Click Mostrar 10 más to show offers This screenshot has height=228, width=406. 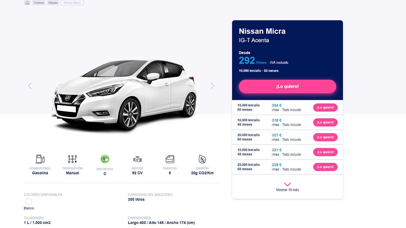click(x=287, y=190)
